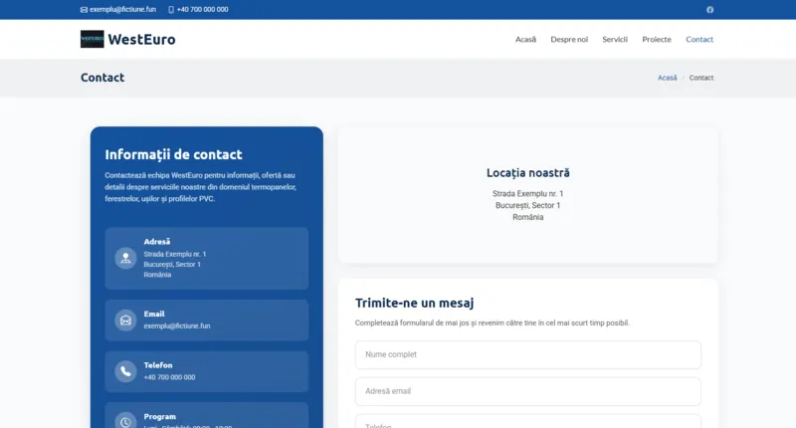Open the Servicii menu item
The height and width of the screenshot is (428, 796).
click(615, 39)
